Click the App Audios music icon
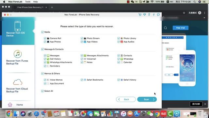This screenshot has height=118, width=209. tap(122, 42)
